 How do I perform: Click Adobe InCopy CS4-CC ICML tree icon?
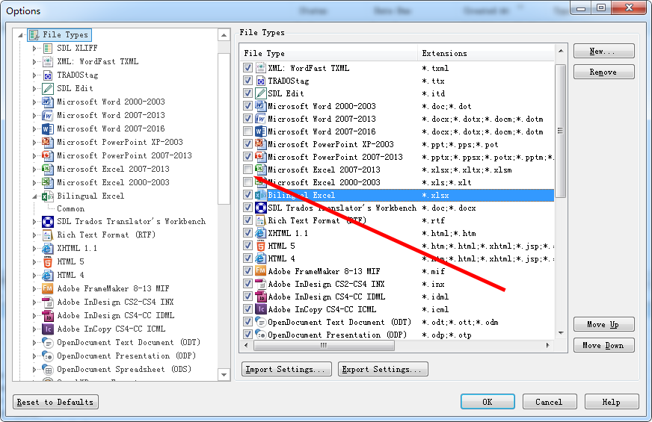tap(48, 329)
